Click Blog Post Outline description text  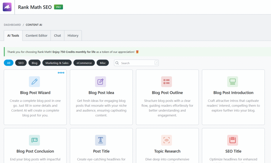[167, 108]
